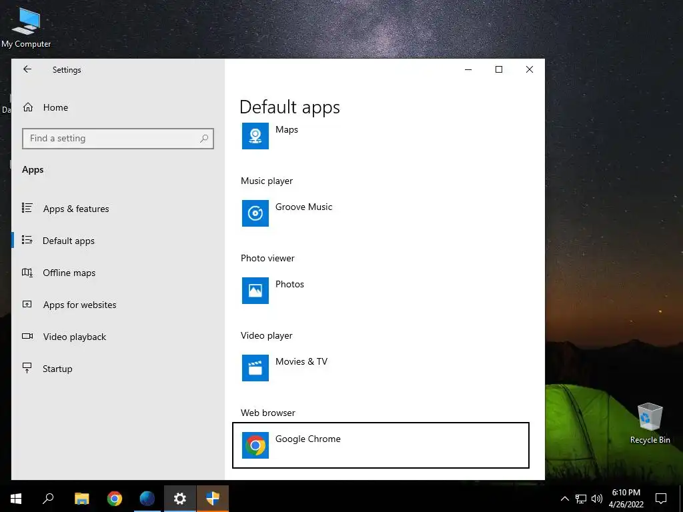Close the Settings window
Image resolution: width=683 pixels, height=512 pixels.
pos(529,69)
